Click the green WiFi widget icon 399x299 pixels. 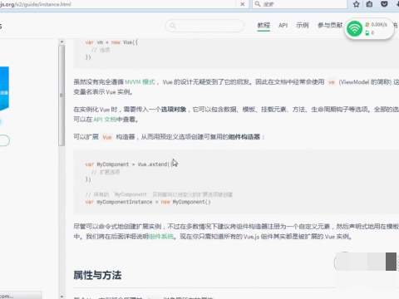tap(354, 28)
